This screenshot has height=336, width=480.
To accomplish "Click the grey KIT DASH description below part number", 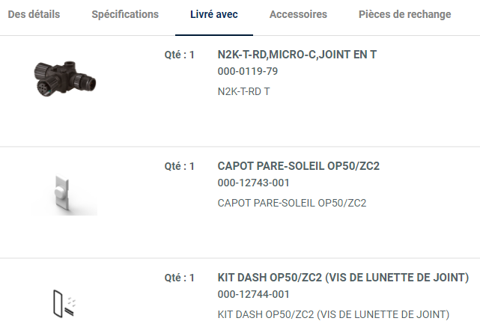I will tap(332, 314).
